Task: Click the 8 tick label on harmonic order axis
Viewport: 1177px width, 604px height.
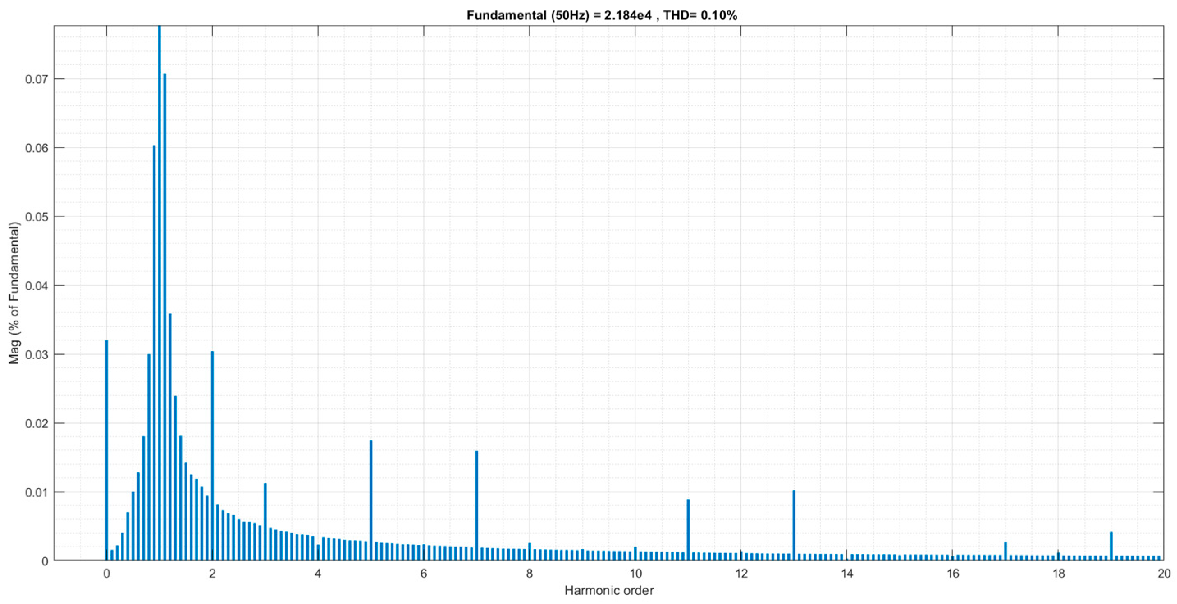Action: [530, 573]
